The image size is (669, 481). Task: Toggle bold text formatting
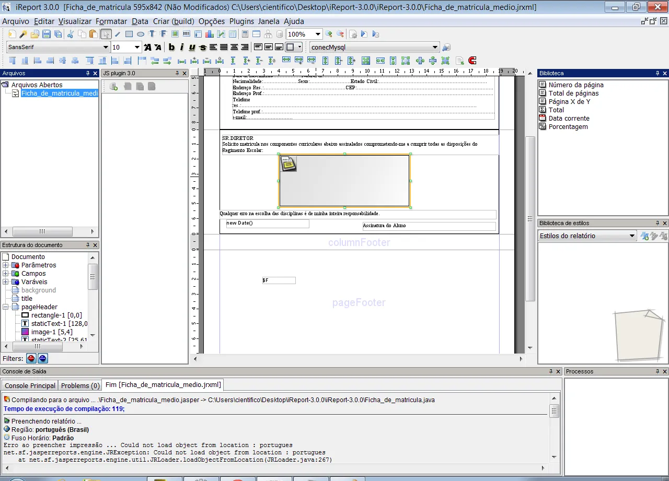(171, 48)
